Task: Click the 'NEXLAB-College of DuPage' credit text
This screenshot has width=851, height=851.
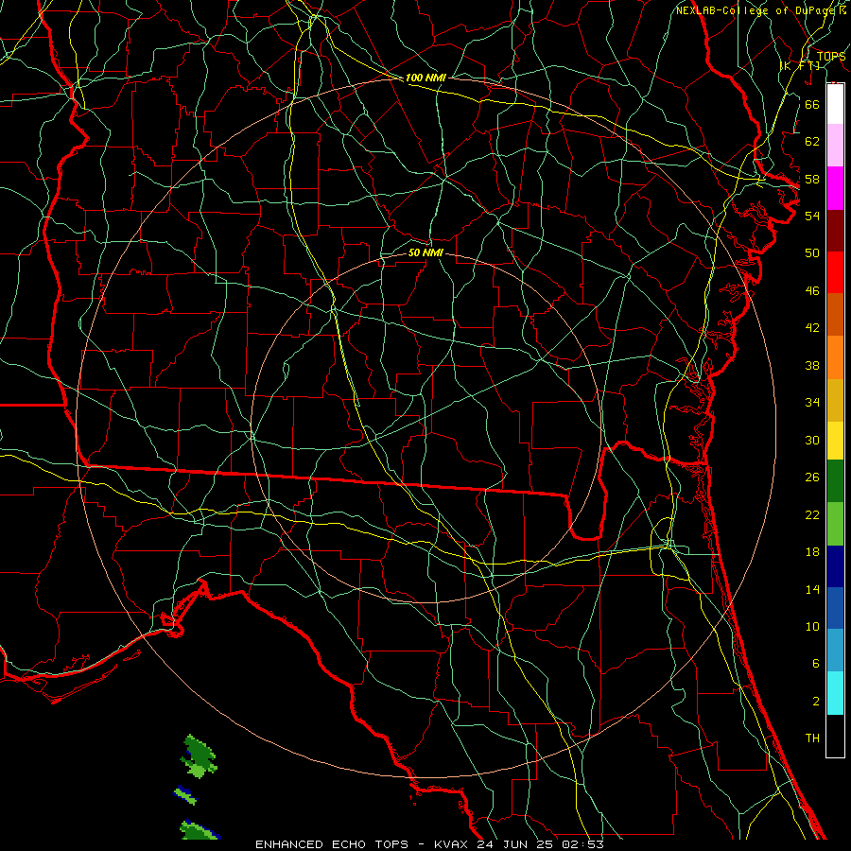Action: [x=757, y=10]
